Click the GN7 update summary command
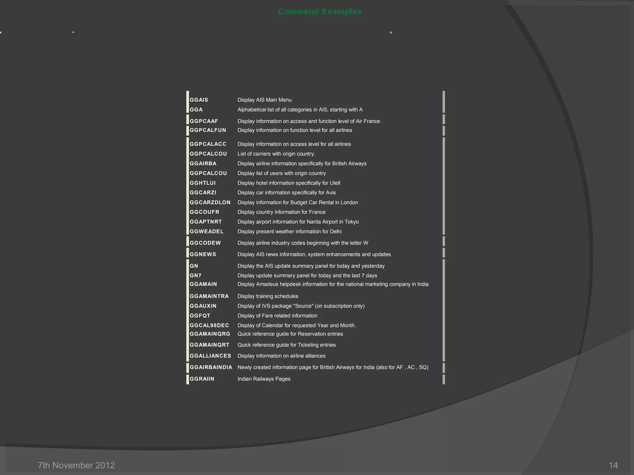Screen dimensions: 634x475 click(x=195, y=276)
